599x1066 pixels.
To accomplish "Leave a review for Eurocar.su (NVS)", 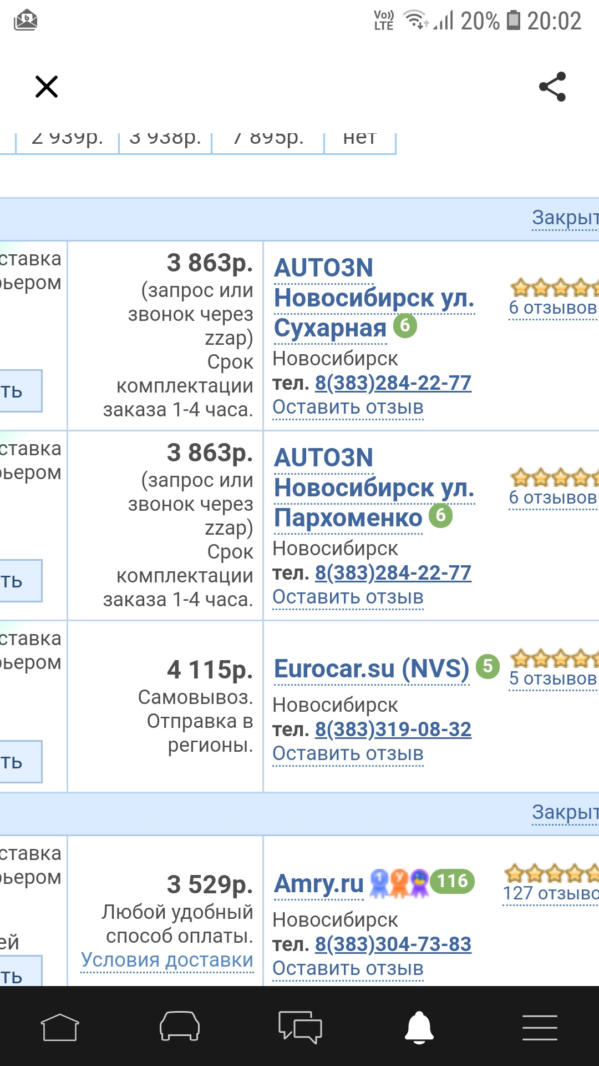I will click(x=348, y=753).
